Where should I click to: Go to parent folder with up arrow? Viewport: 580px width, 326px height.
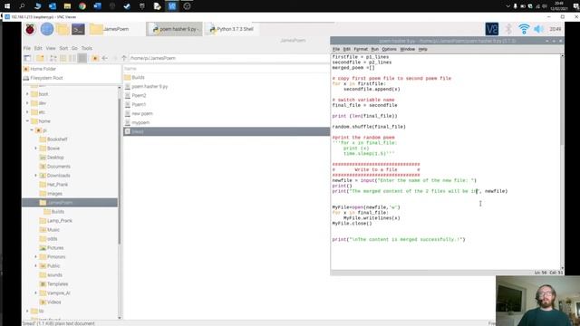point(124,58)
